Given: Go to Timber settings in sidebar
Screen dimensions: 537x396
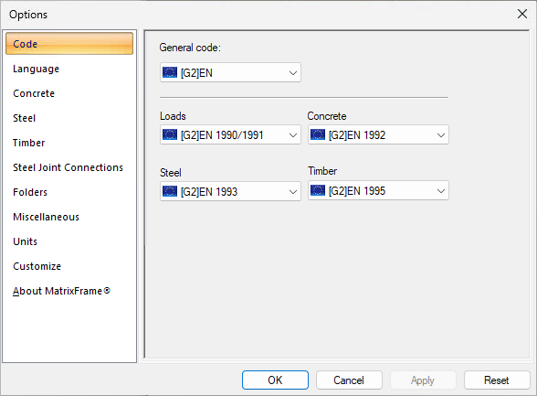Looking at the screenshot, I should pyautogui.click(x=29, y=143).
